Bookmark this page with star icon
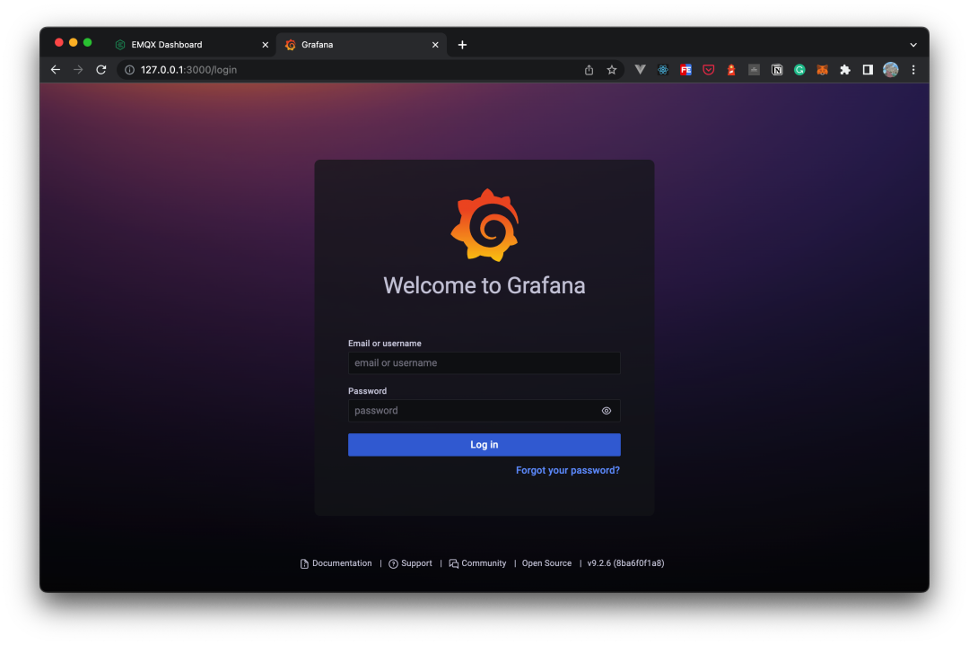The width and height of the screenshot is (969, 645). (612, 70)
